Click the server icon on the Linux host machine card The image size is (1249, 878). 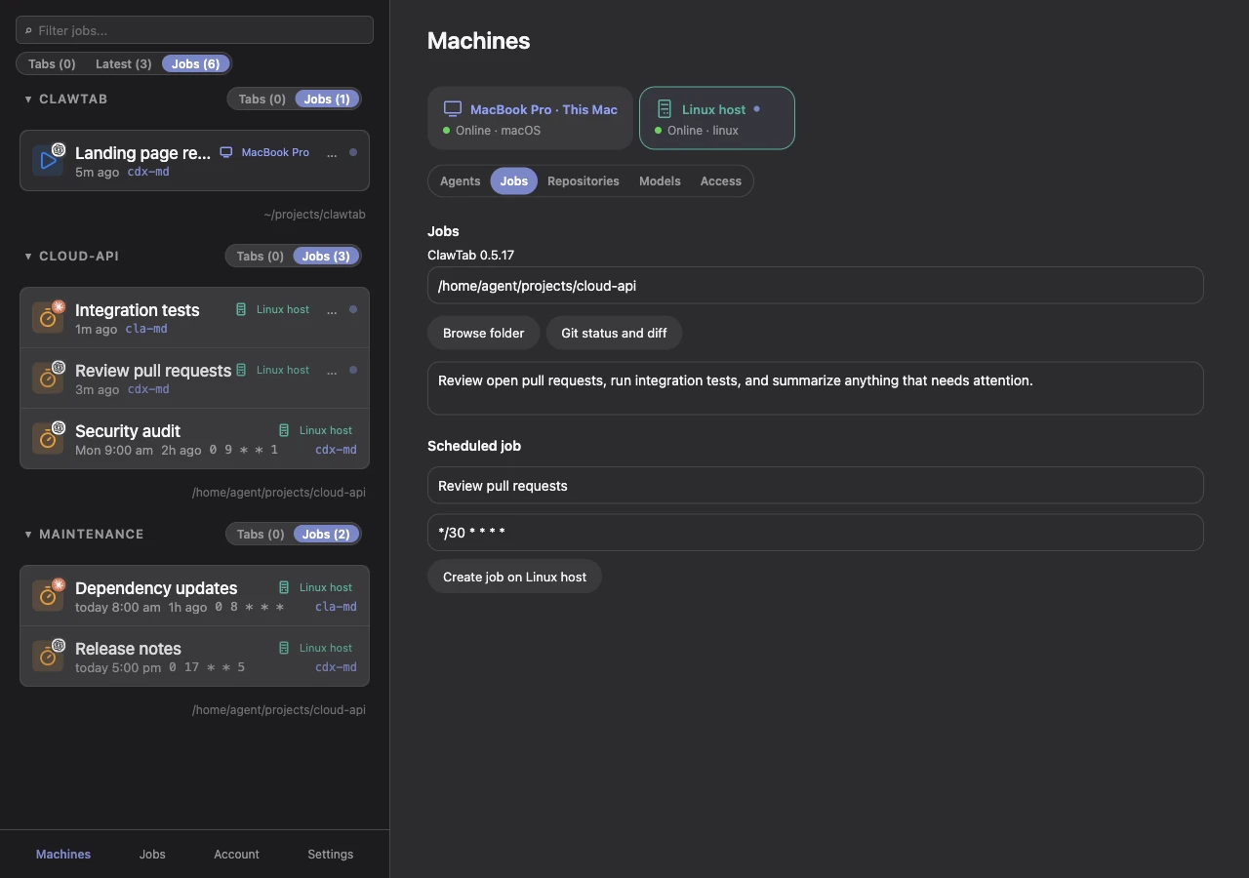click(x=665, y=109)
